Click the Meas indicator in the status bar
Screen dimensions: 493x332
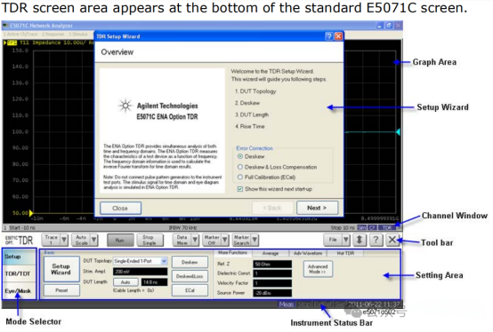tap(287, 304)
